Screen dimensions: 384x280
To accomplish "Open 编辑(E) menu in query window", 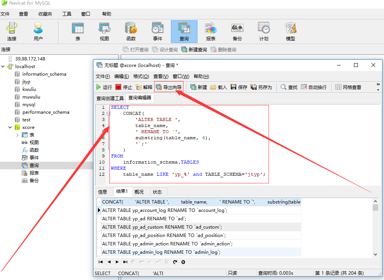I will tap(122, 76).
